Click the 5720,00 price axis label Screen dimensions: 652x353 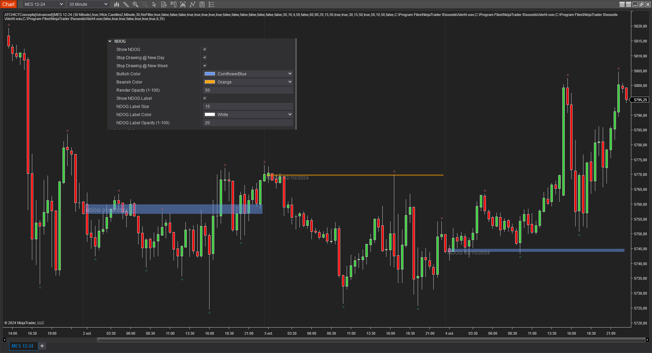click(640, 323)
